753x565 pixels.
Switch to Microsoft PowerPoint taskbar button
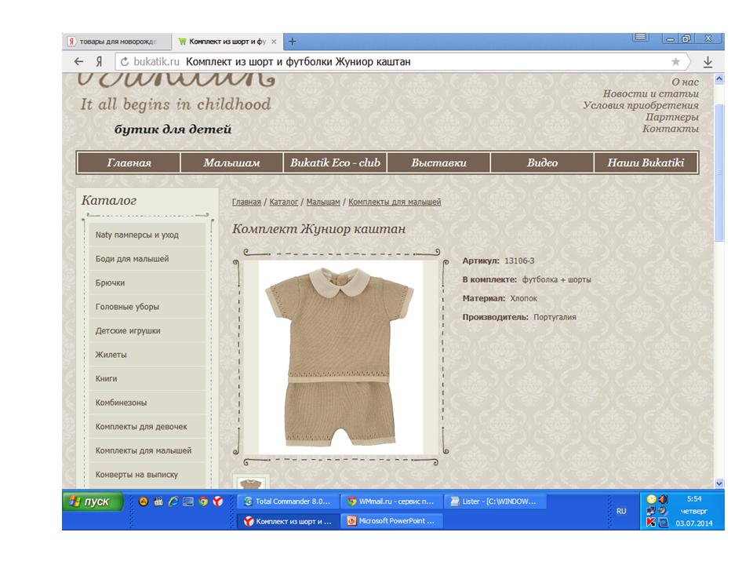pos(391,521)
